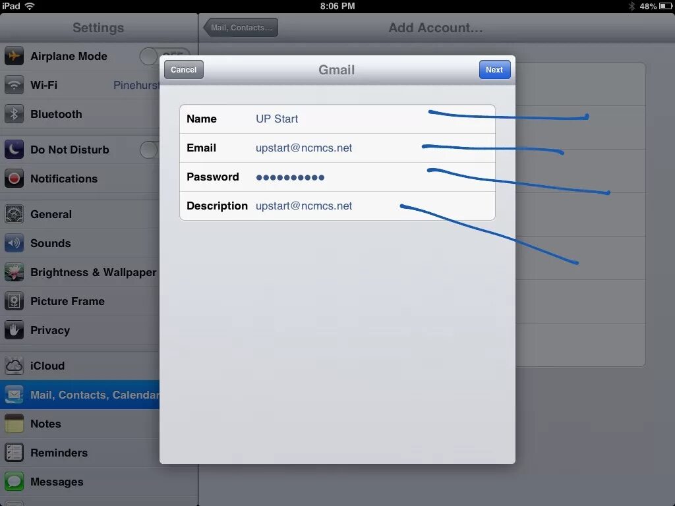The height and width of the screenshot is (506, 675).
Task: Open the Wi-Fi settings icon
Action: tap(14, 85)
